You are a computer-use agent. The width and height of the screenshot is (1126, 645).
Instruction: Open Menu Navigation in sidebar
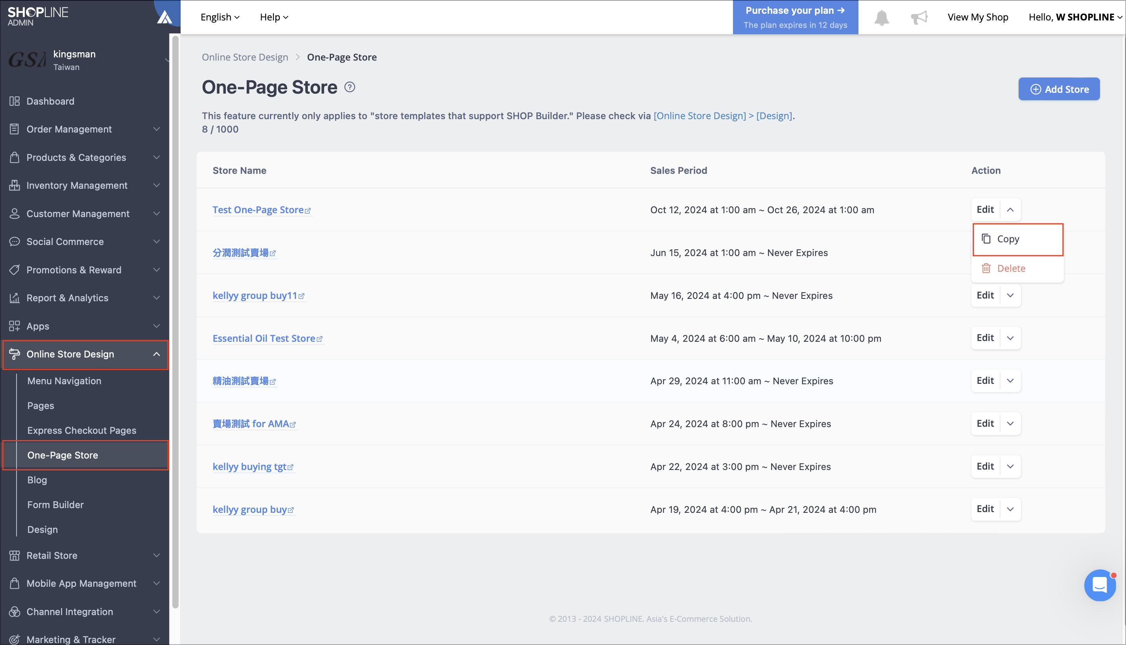(64, 381)
